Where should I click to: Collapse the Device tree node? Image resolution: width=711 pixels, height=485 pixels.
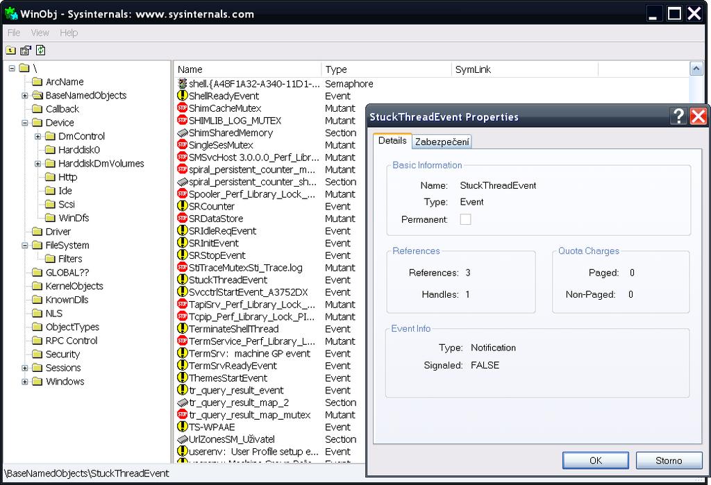pos(25,123)
